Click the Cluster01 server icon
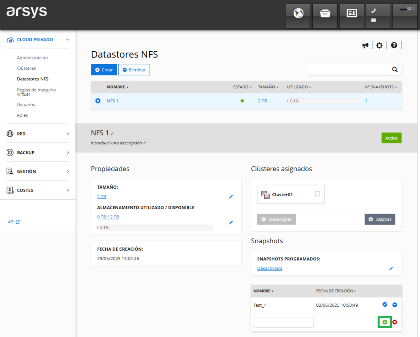The height and width of the screenshot is (337, 420). (265, 195)
